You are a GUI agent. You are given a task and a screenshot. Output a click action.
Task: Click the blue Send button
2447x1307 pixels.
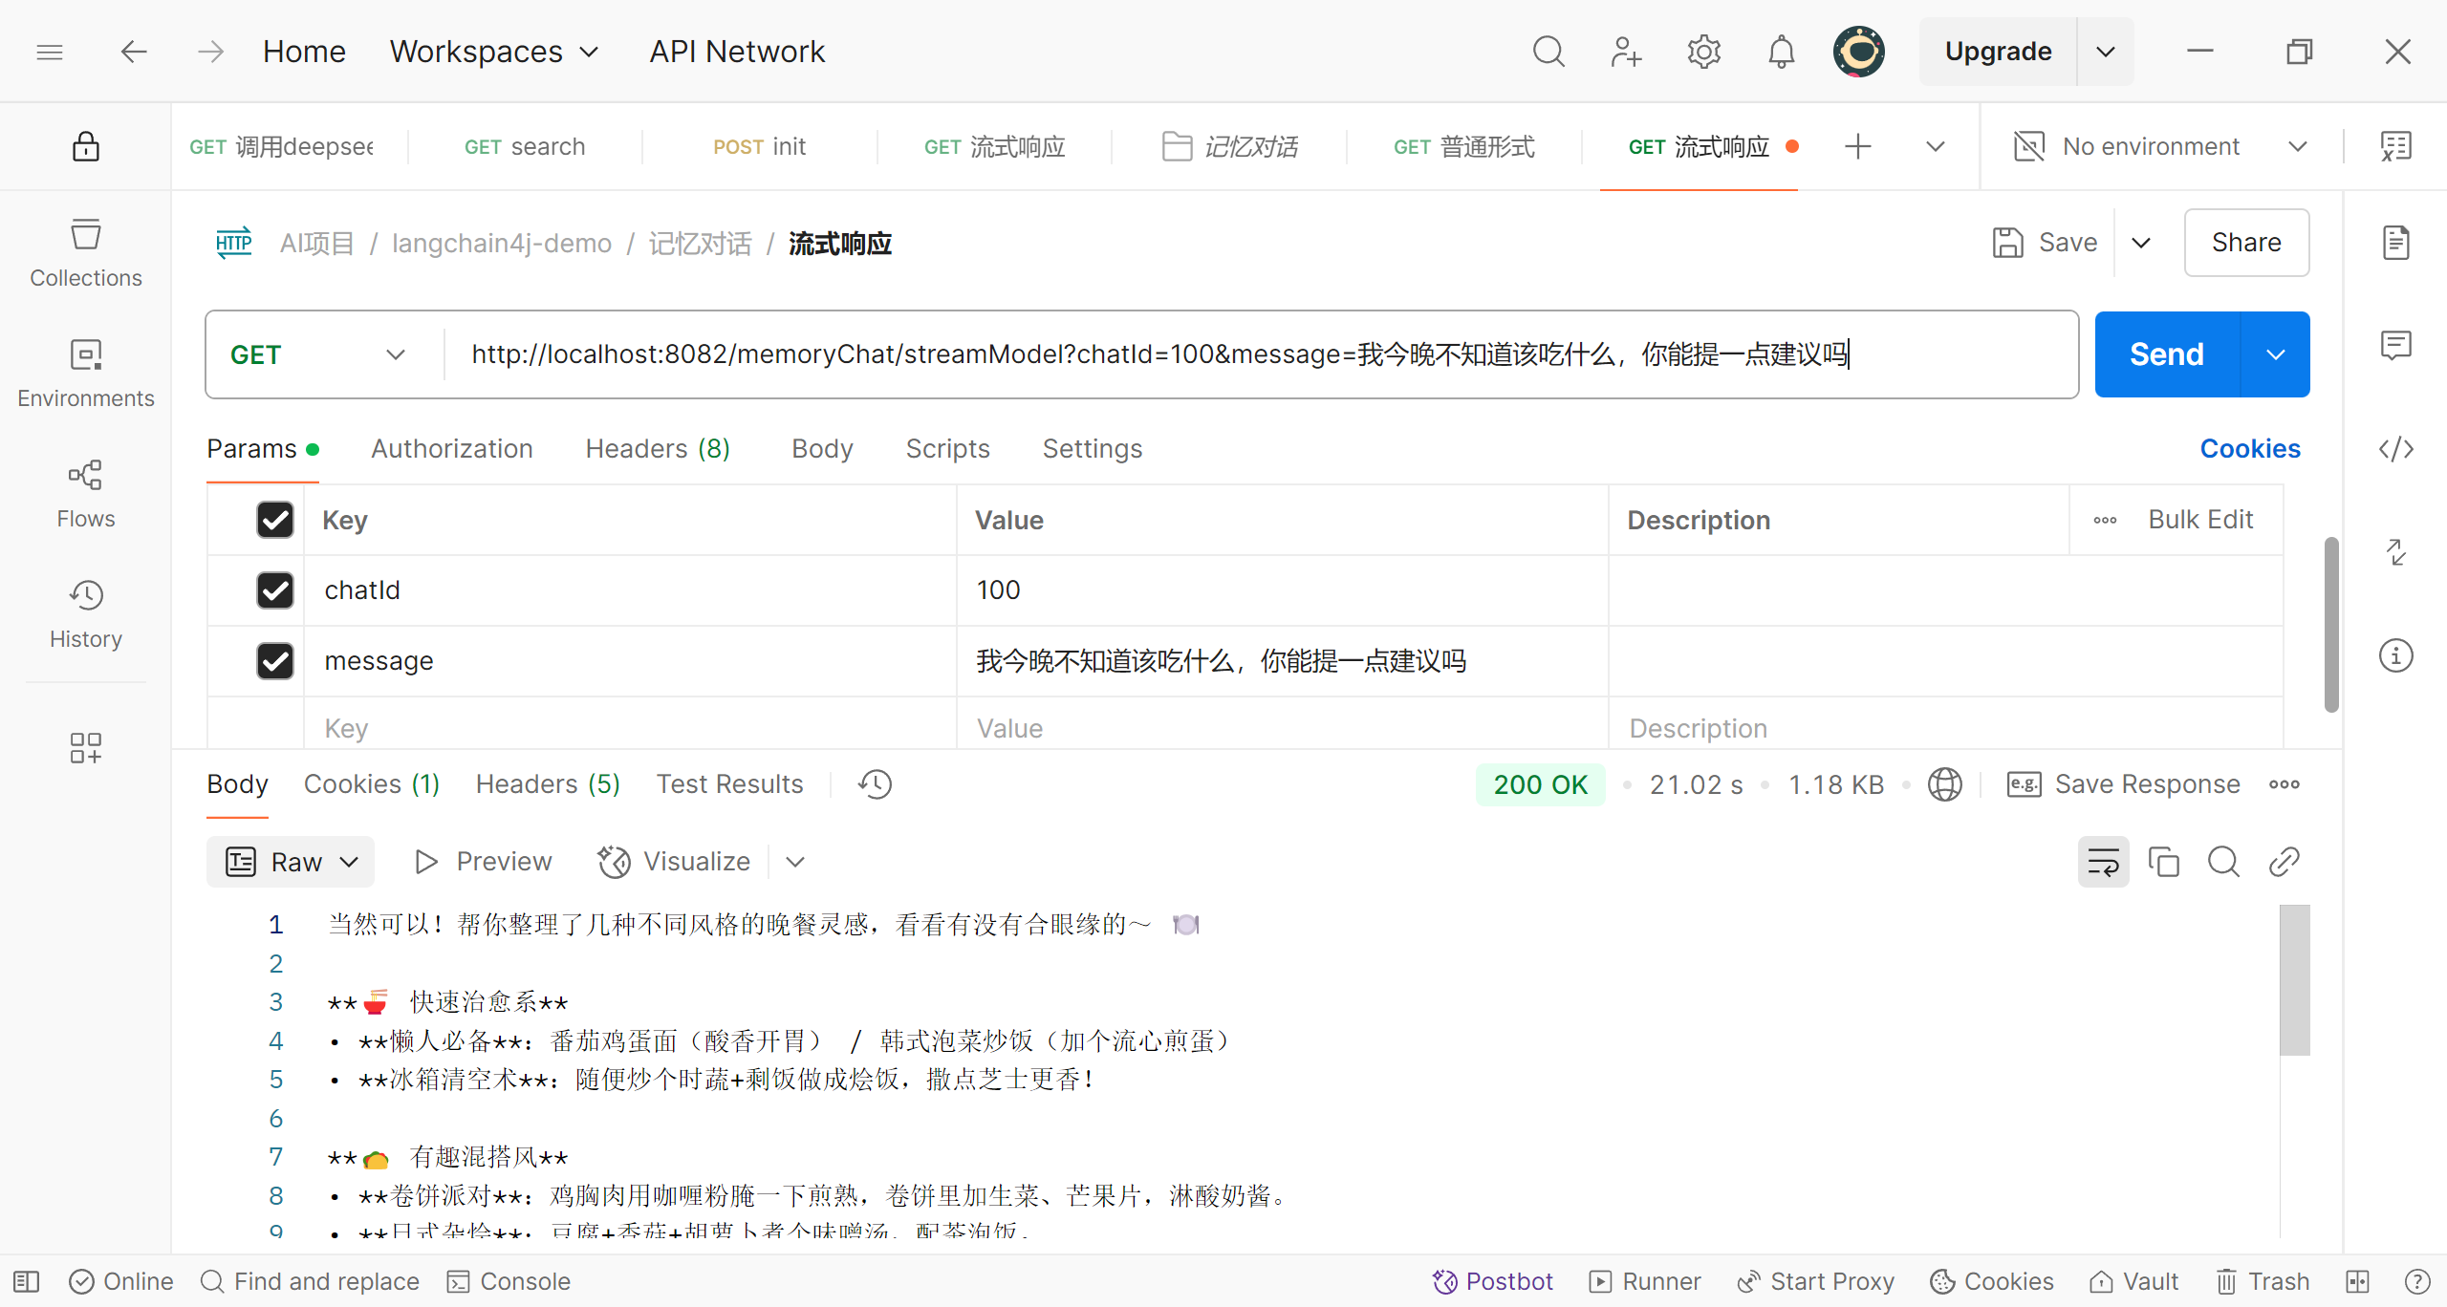click(x=2166, y=354)
